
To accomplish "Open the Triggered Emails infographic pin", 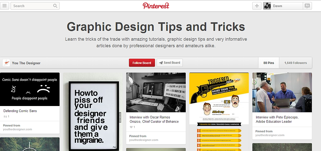I will pyautogui.click(x=219, y=112).
